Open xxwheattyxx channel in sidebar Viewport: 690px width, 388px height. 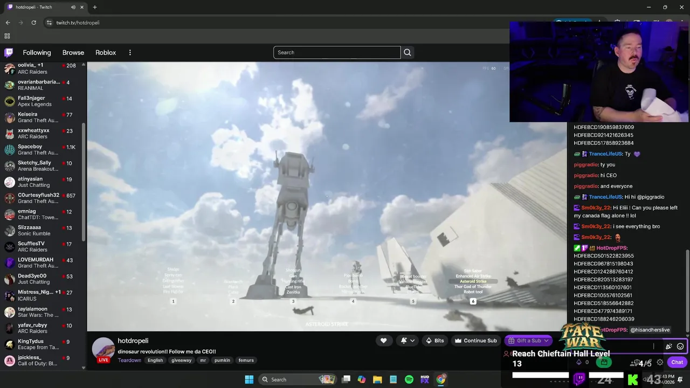pos(43,133)
